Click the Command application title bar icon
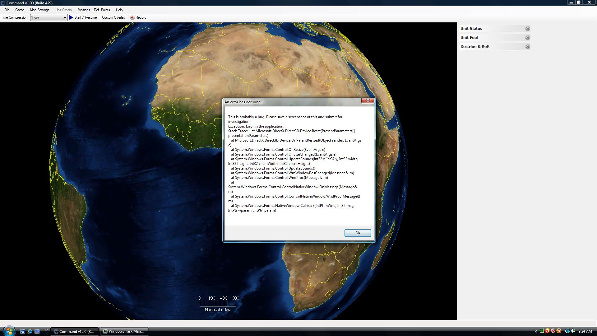The height and width of the screenshot is (336, 597). pos(2,3)
